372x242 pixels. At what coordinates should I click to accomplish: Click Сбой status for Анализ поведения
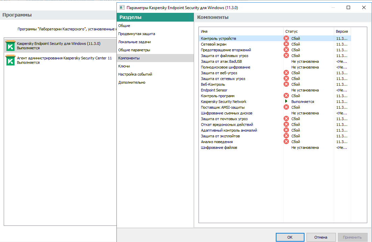(296, 142)
